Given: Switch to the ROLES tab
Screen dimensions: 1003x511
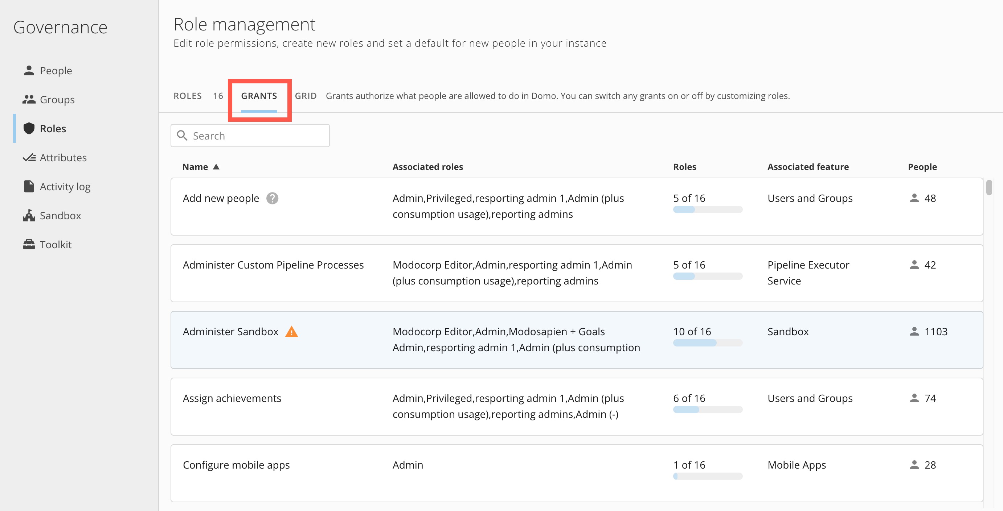Looking at the screenshot, I should tap(188, 96).
